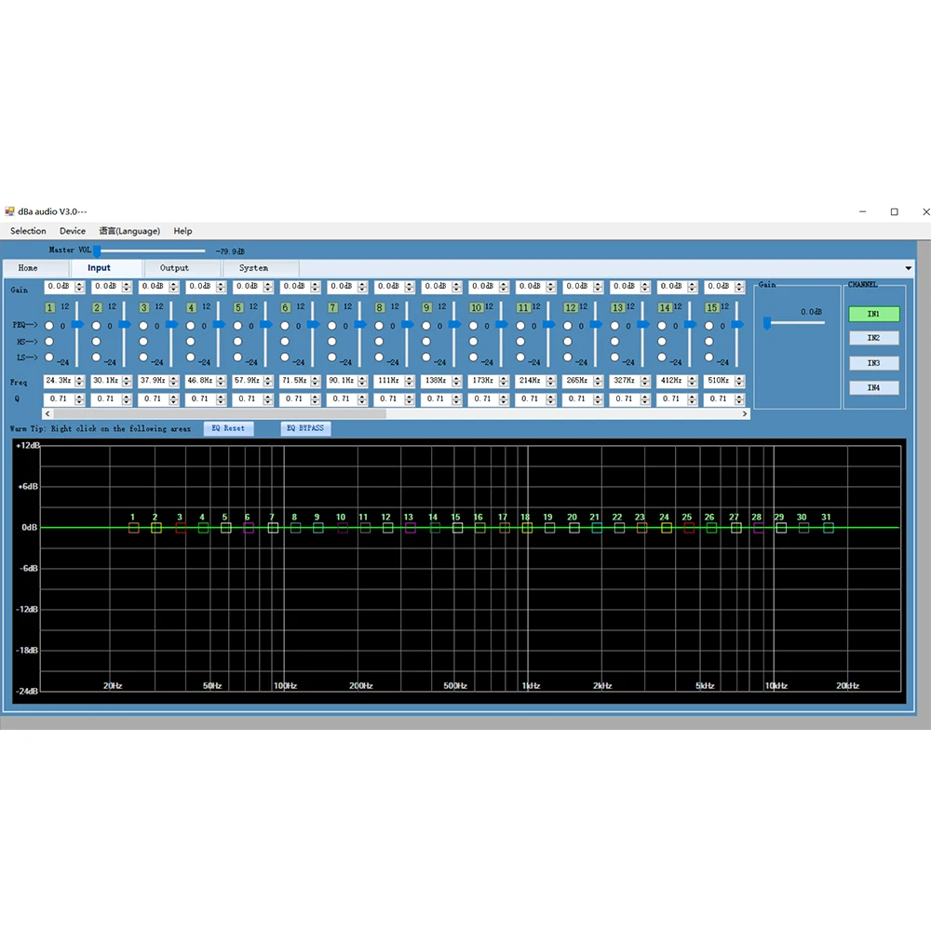Screen dimensions: 931x931
Task: Click EQ node 1 marker on the graph
Action: tap(133, 528)
